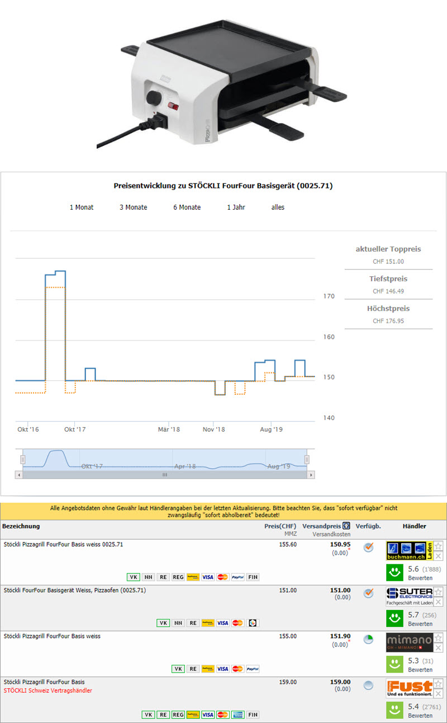
Task: Click the green smiley rating for buchmann.ch
Action: tap(396, 573)
